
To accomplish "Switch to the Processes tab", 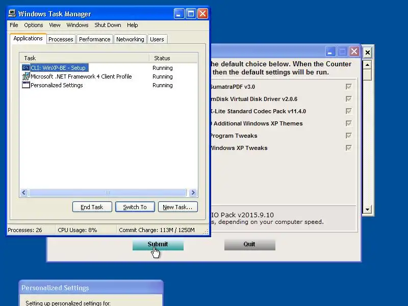I will (x=61, y=39).
